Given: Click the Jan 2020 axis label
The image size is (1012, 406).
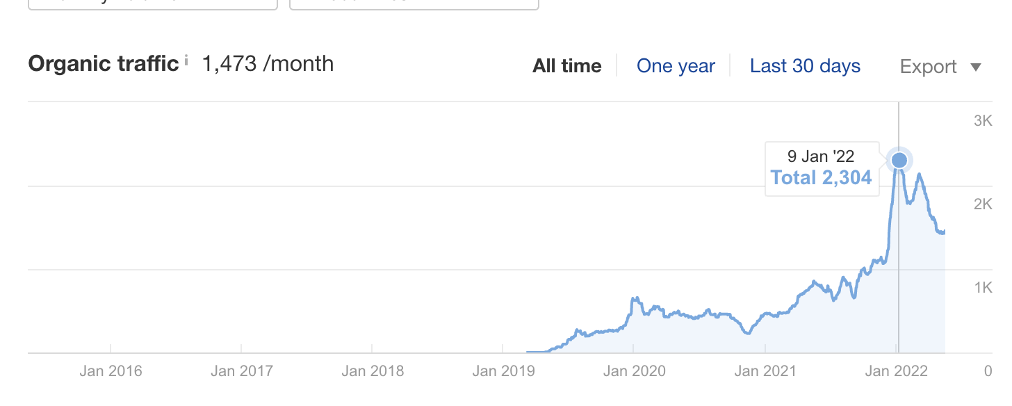Looking at the screenshot, I should pyautogui.click(x=634, y=371).
